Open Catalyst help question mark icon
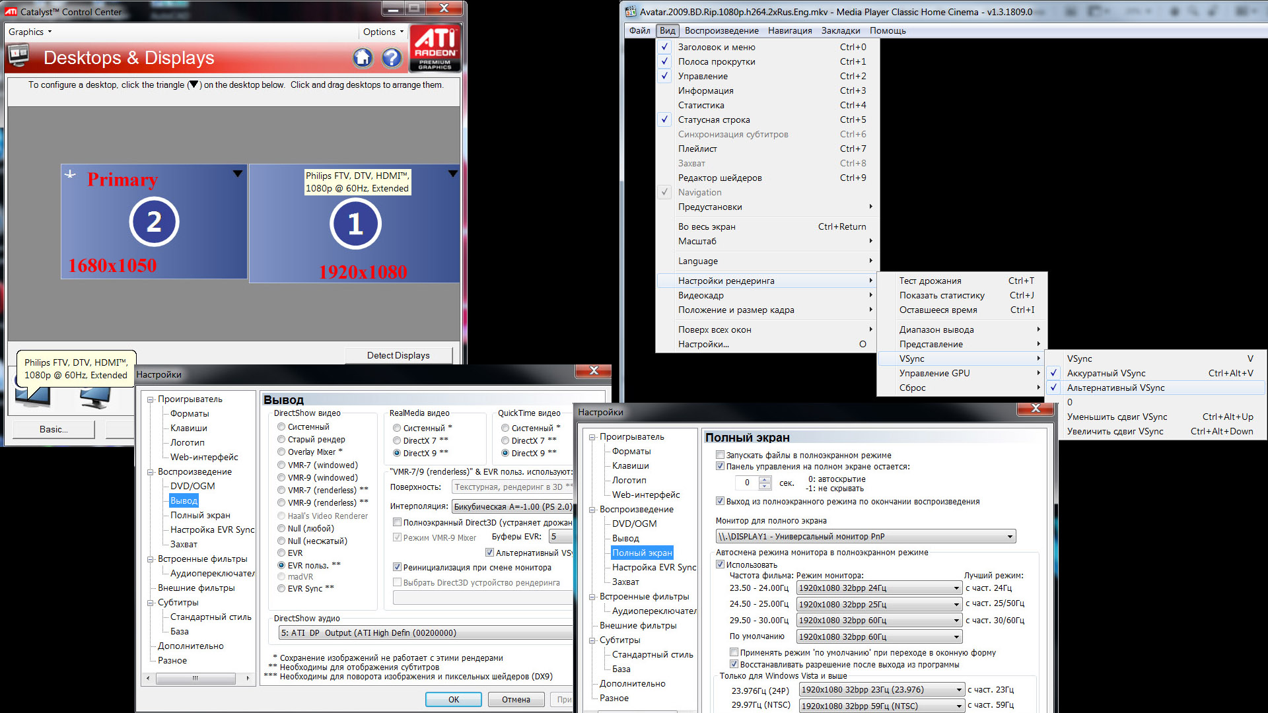The width and height of the screenshot is (1268, 713). point(392,58)
